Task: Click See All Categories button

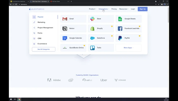Action: coord(43,49)
